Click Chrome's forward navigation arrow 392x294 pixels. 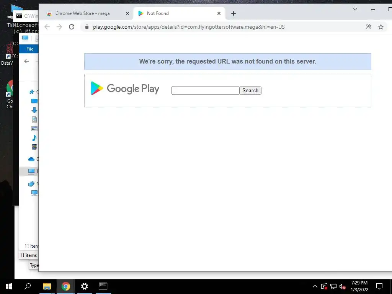pyautogui.click(x=59, y=27)
